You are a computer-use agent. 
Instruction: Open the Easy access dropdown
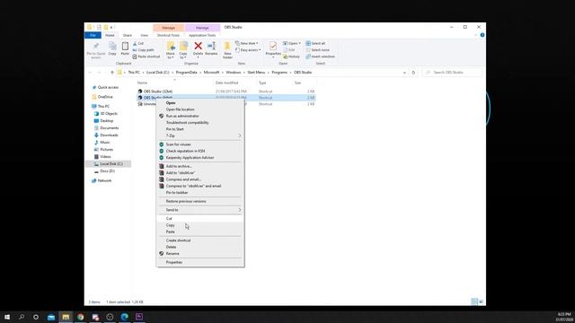coord(248,50)
